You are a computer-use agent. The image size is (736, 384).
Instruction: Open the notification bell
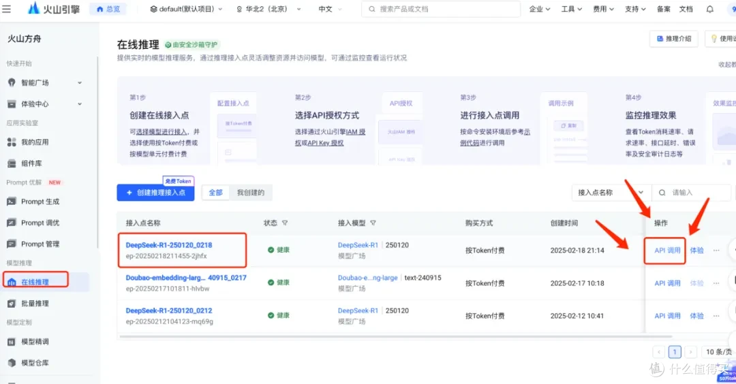point(709,9)
